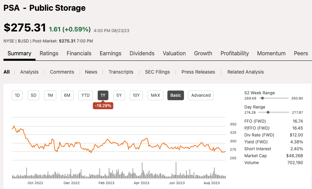This screenshot has height=189, width=312.
Task: Click the day high 277.87
Action: [x=298, y=112]
